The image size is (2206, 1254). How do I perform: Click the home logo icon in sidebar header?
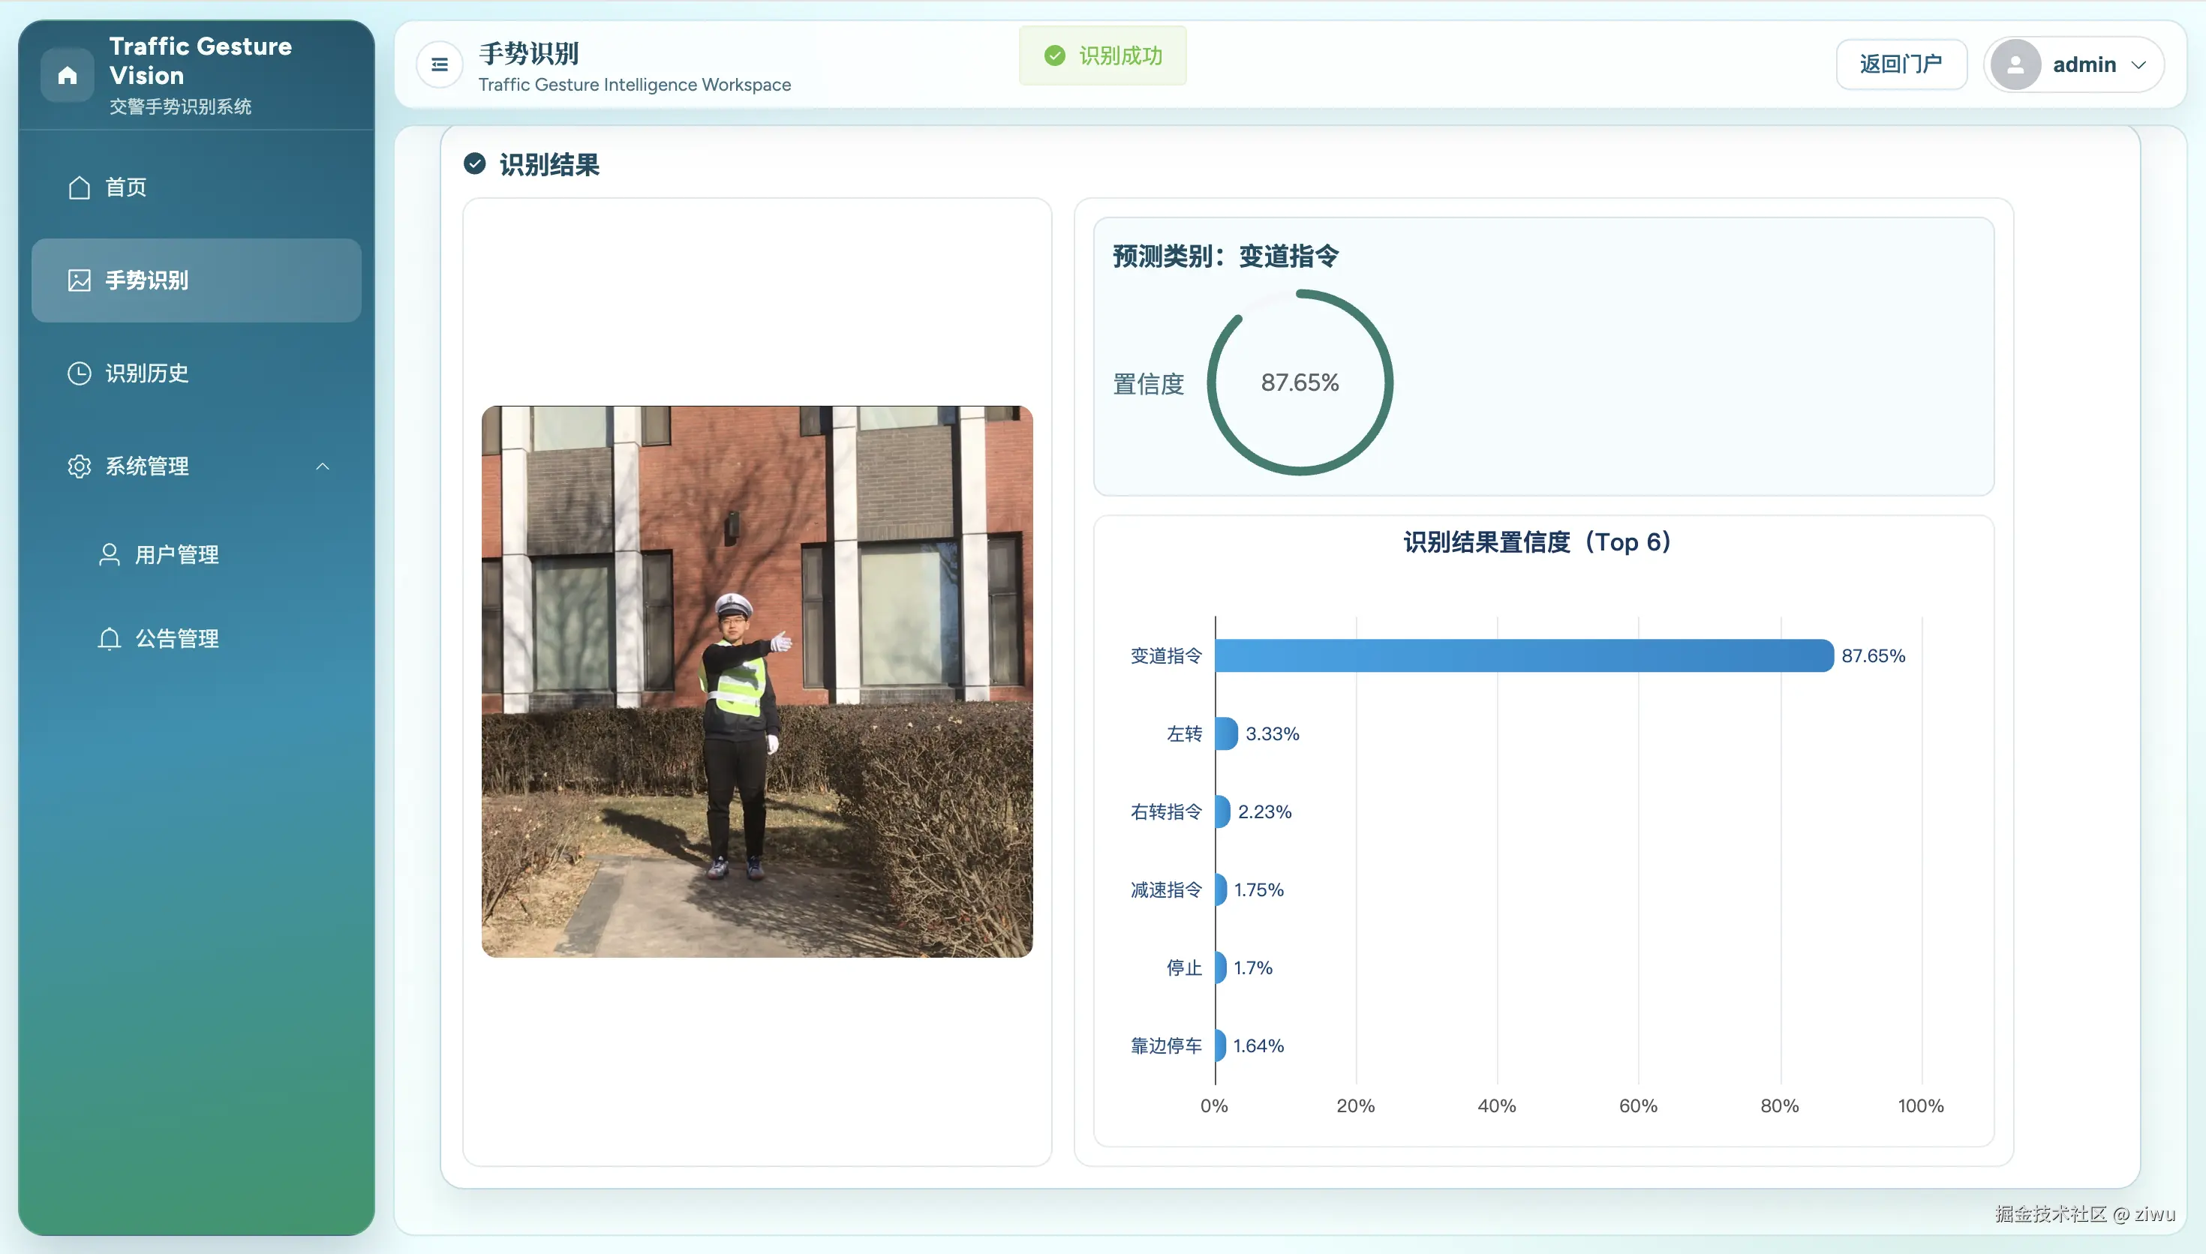click(x=68, y=76)
